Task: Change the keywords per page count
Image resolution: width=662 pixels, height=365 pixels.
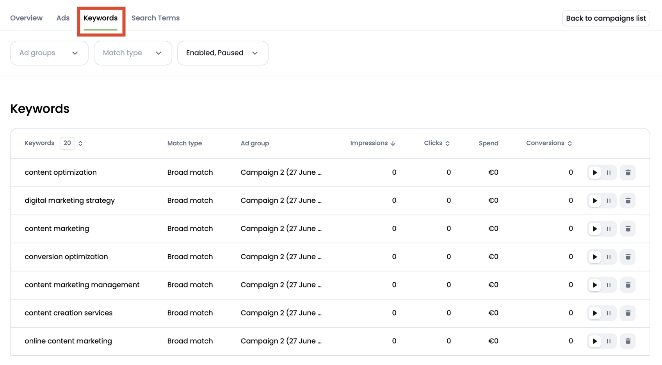Action: (x=67, y=143)
